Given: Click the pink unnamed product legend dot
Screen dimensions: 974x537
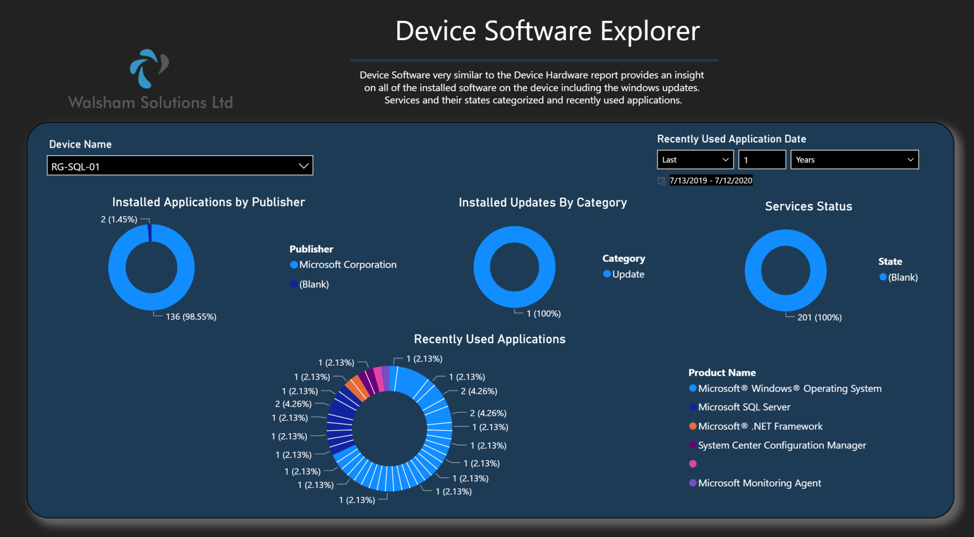Looking at the screenshot, I should pyautogui.click(x=692, y=463).
